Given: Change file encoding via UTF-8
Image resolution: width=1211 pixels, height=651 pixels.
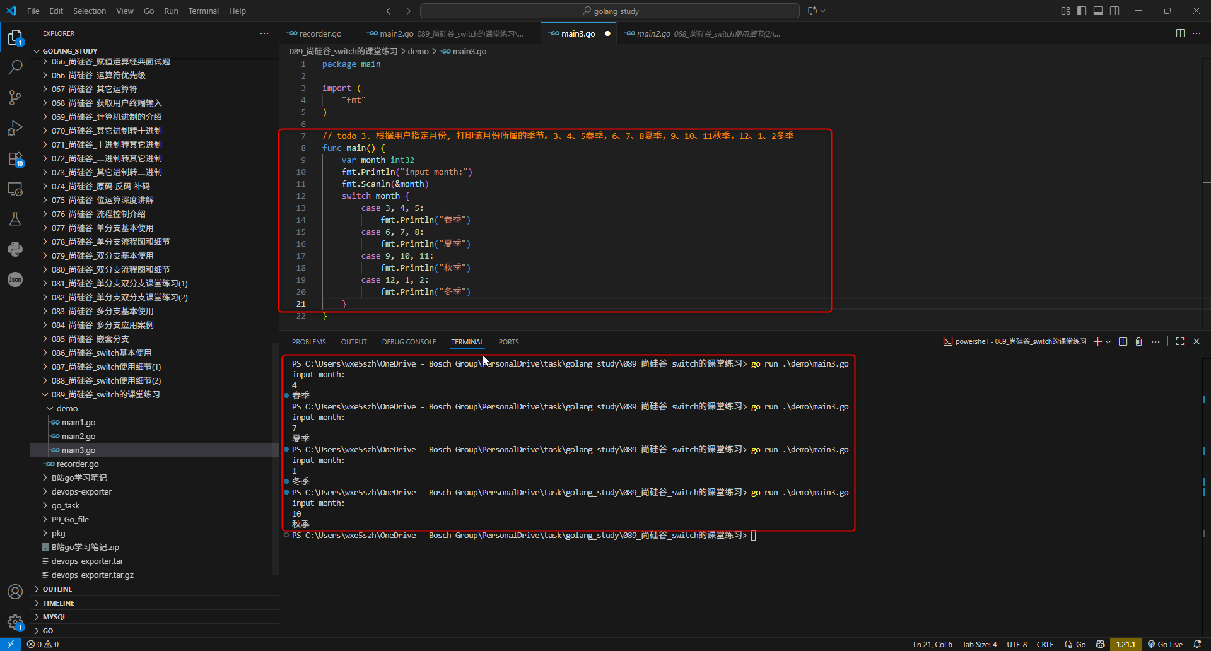Looking at the screenshot, I should [1017, 644].
